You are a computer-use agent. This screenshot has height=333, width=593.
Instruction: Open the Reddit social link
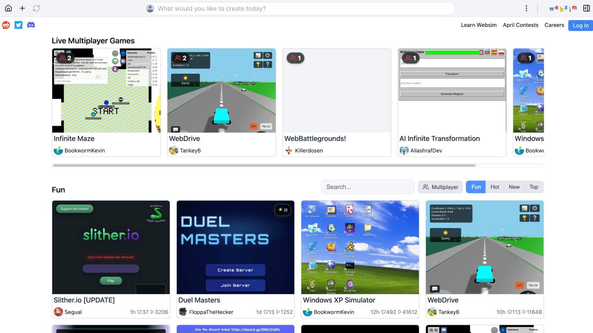pos(6,25)
